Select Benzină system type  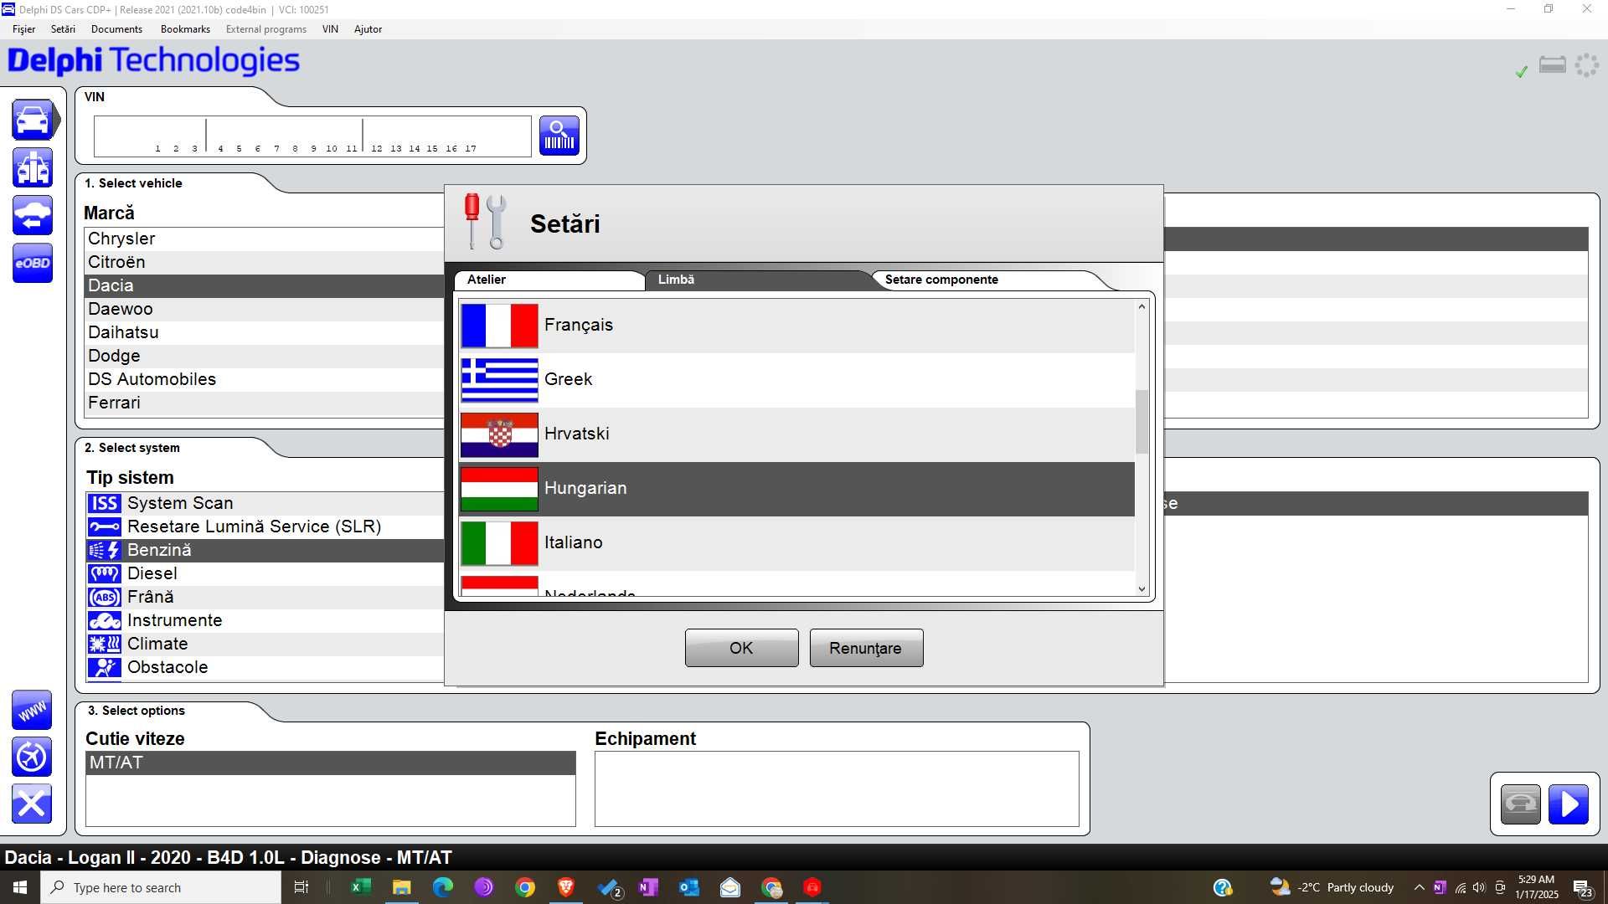[x=265, y=550]
